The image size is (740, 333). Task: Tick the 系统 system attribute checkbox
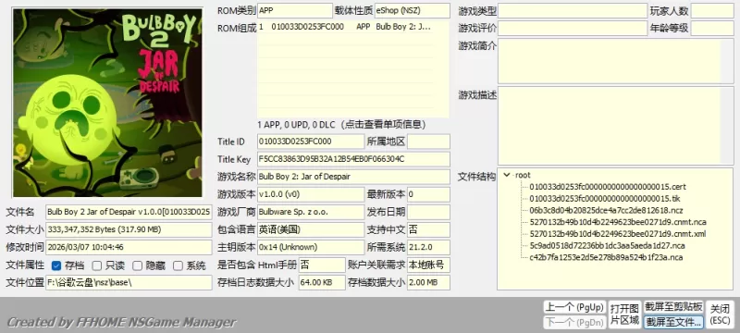tap(178, 265)
